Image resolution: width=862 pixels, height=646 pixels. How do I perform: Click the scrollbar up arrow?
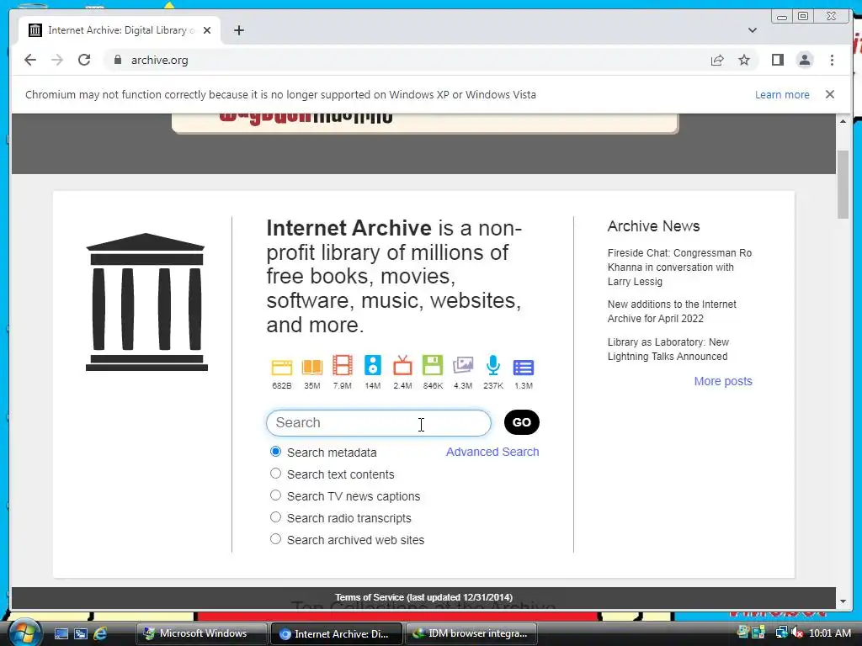843,121
